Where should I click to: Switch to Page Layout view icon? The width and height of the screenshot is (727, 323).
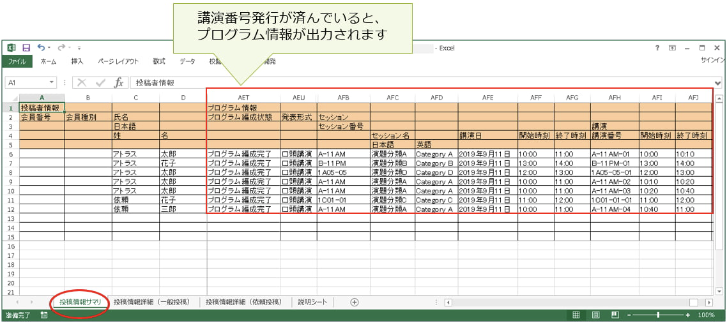click(596, 315)
